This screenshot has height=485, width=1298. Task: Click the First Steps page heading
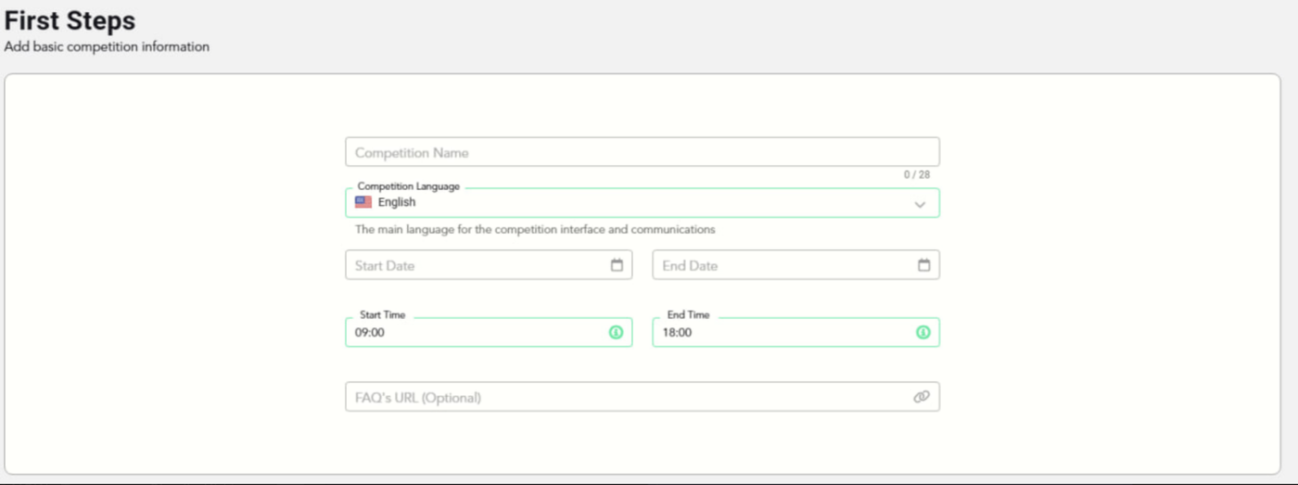[x=70, y=20]
